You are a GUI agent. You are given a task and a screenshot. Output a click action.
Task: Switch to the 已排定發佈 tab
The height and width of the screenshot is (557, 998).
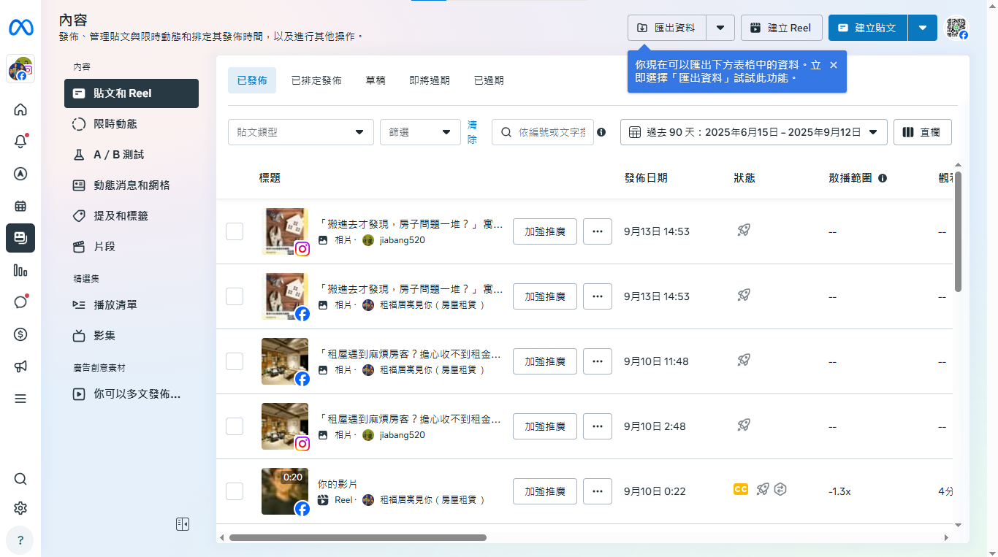pos(316,80)
